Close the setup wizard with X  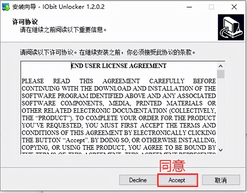click(x=234, y=7)
